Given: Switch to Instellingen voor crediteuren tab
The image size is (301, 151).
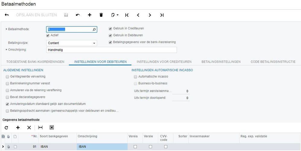Looking at the screenshot, I should [164, 62].
